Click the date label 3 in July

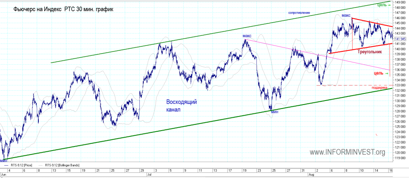156,170
